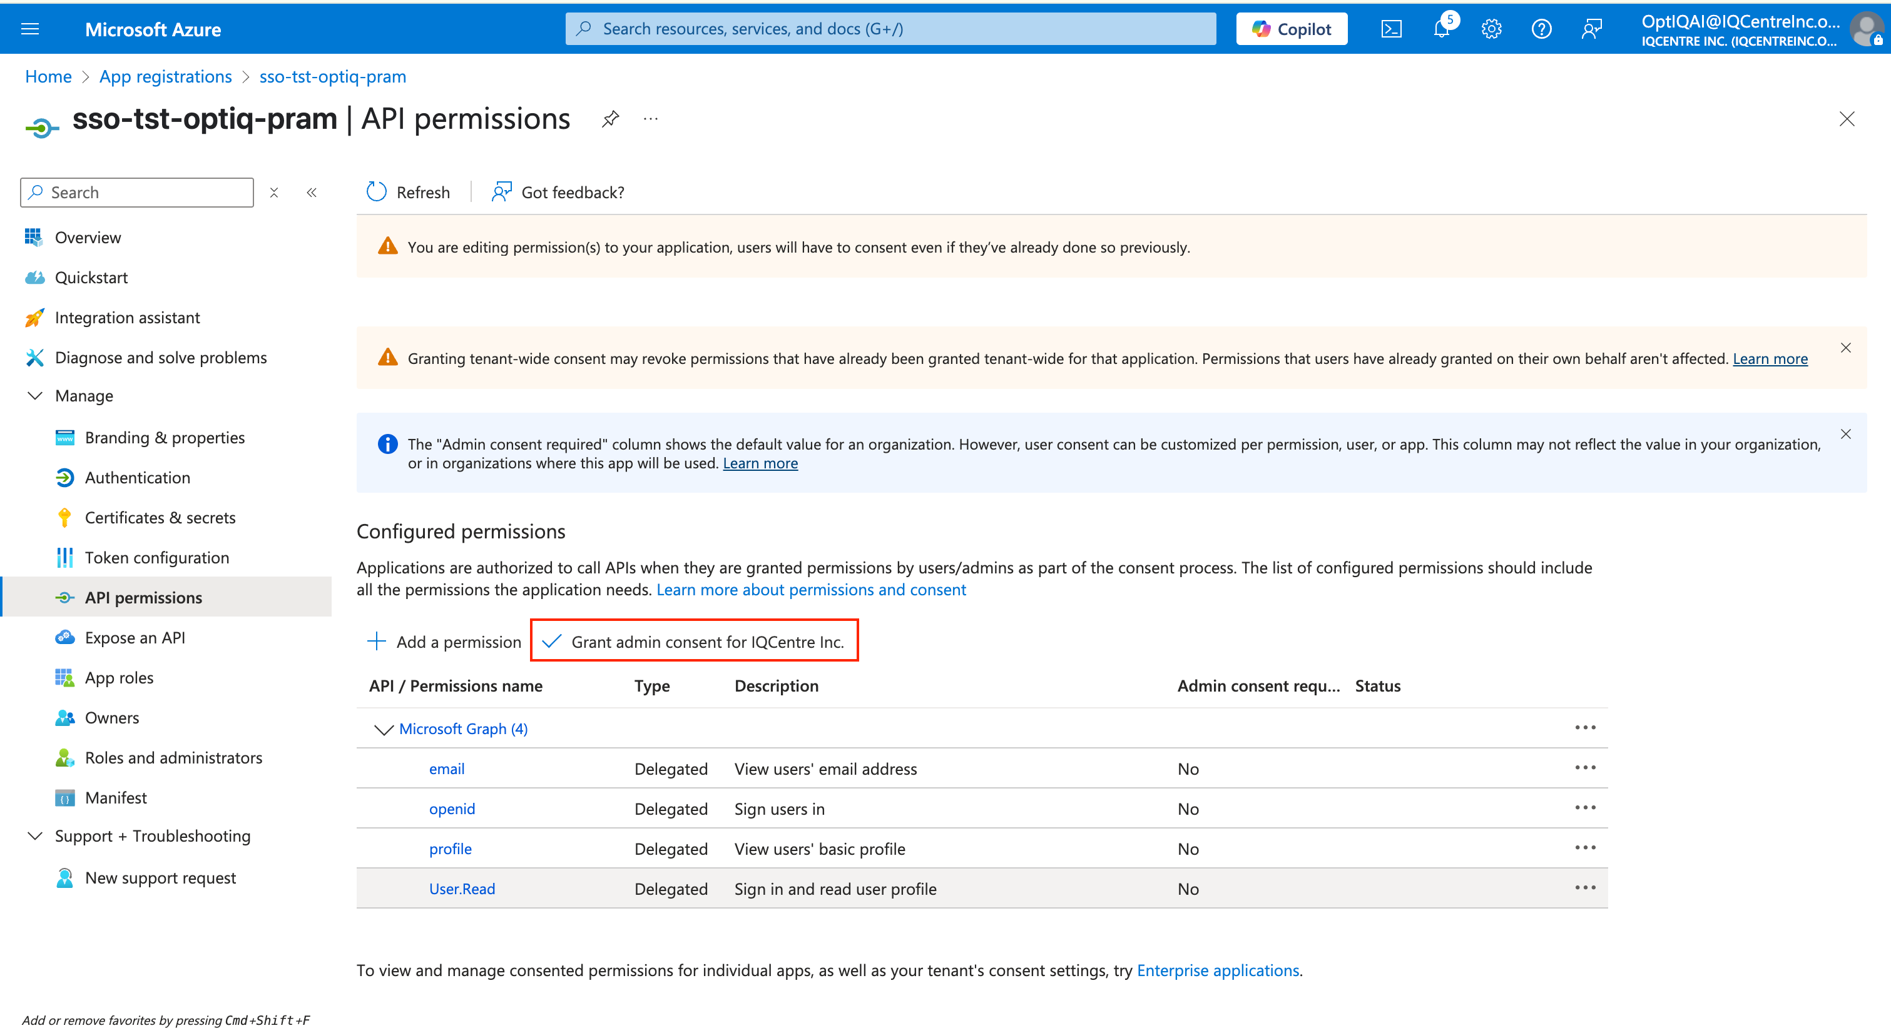Click the Microsoft Azure logo text
Image resolution: width=1891 pixels, height=1033 pixels.
[x=153, y=29]
